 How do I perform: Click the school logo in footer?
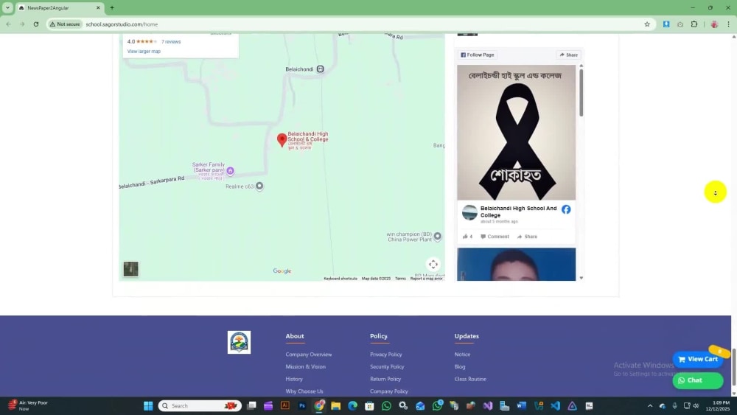[x=239, y=342]
